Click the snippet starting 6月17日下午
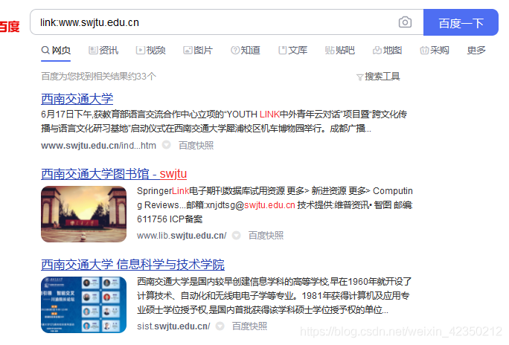Image resolution: width=509 pixels, height=345 pixels. point(224,122)
